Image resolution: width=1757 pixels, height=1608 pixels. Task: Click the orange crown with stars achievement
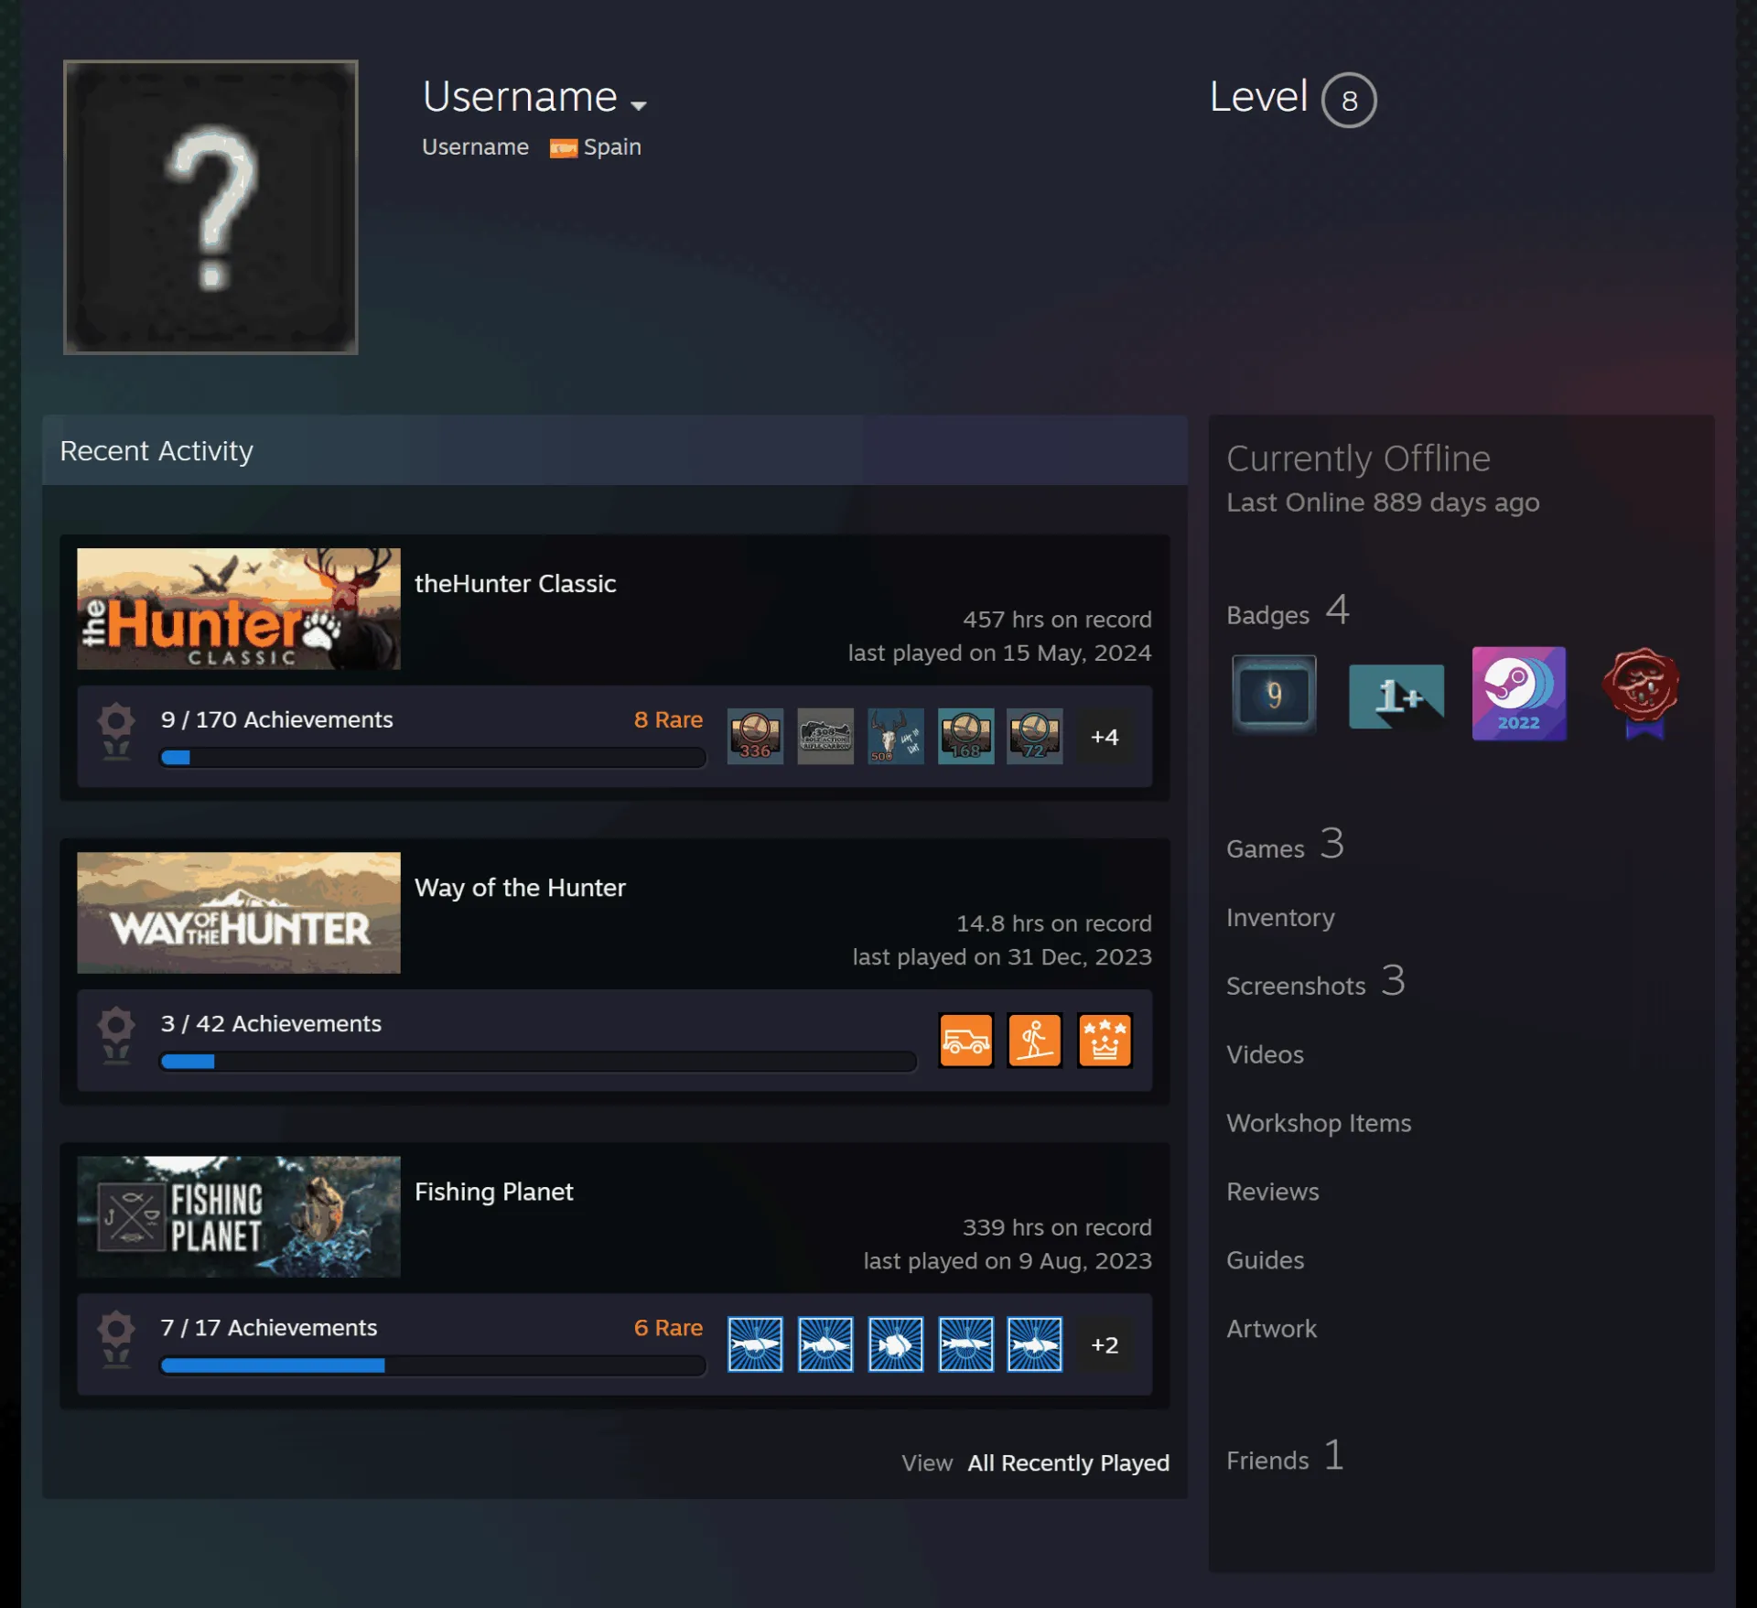[x=1105, y=1041]
